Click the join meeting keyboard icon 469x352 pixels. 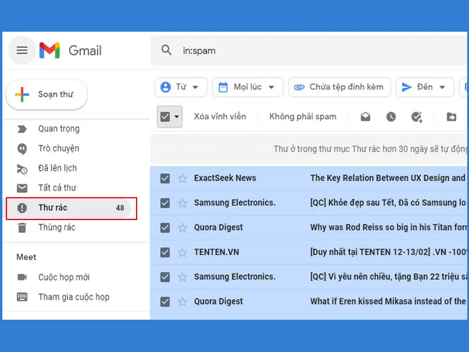[x=22, y=297]
